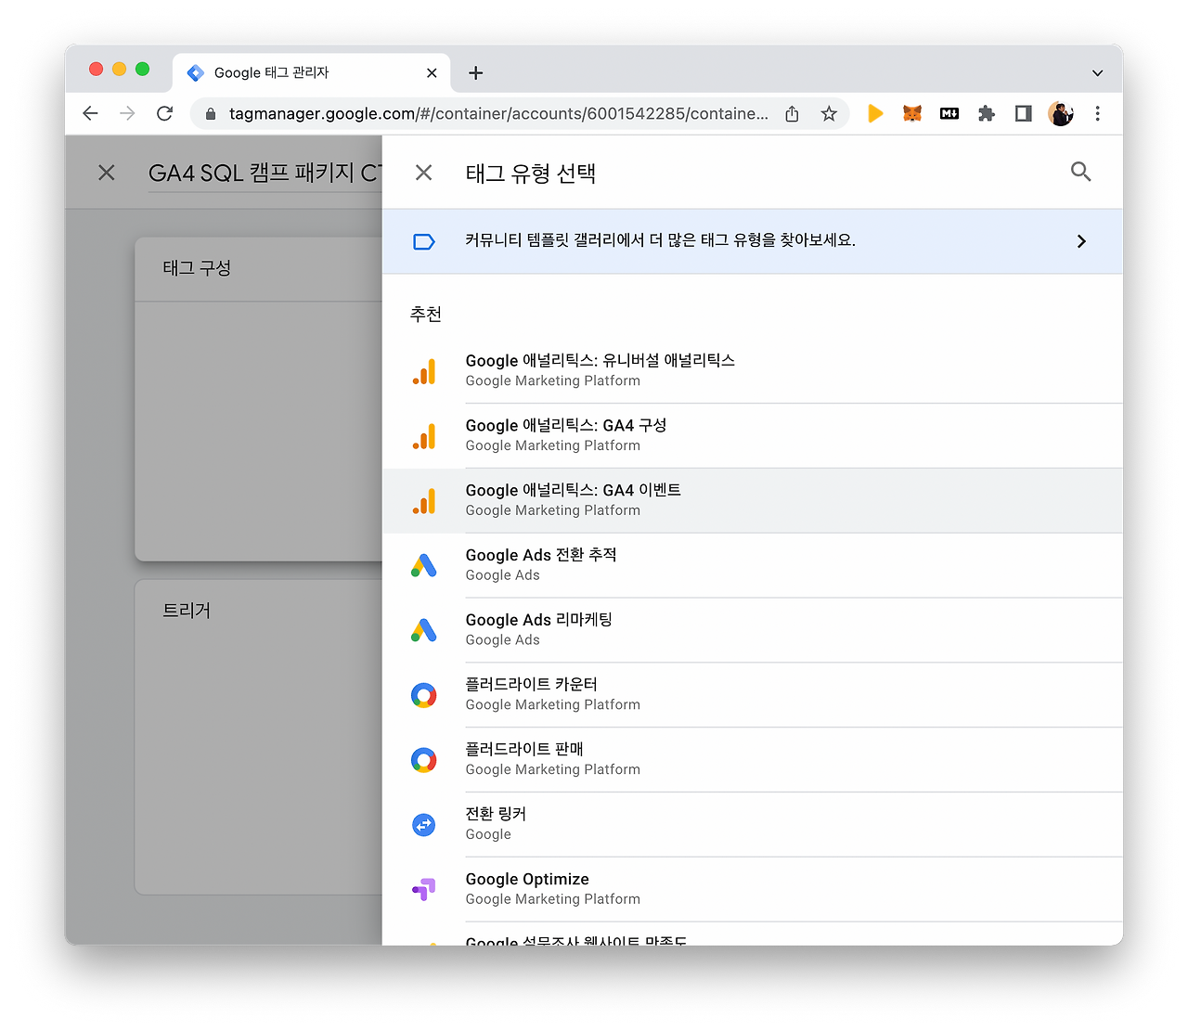Select Google Optimize tag type
The width and height of the screenshot is (1188, 1031).
[752, 890]
